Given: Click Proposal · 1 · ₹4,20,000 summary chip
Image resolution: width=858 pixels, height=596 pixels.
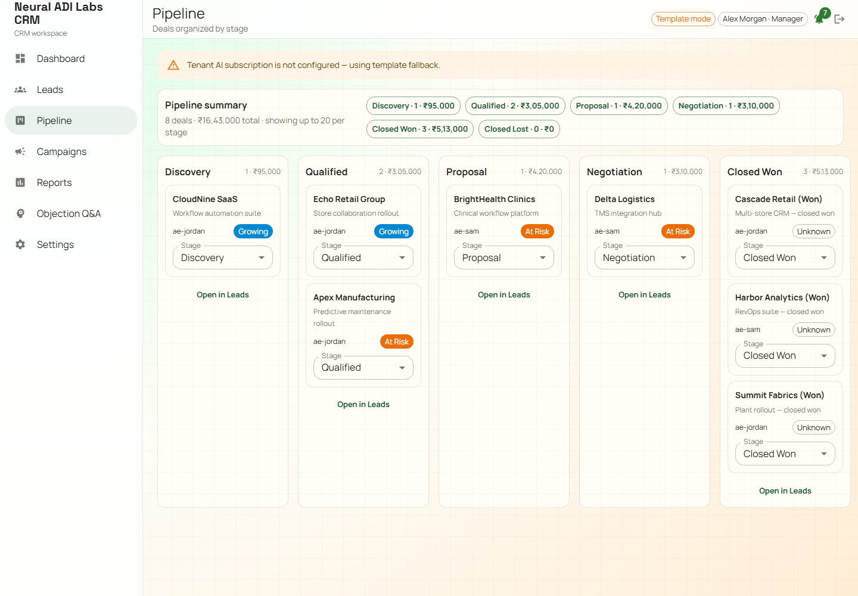Looking at the screenshot, I should [619, 105].
